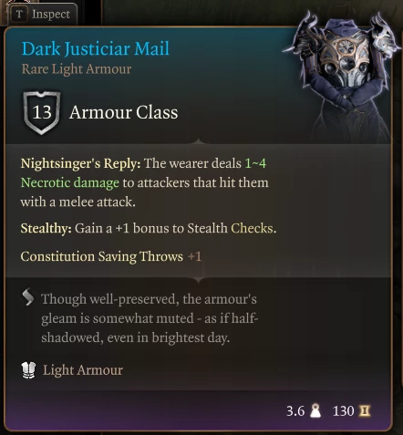This screenshot has height=435, width=403.
Task: Click the T key icon beside Inspect
Action: click(19, 15)
